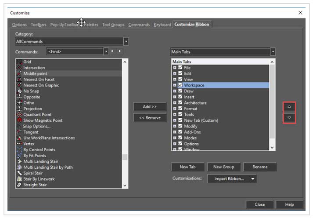Uncheck the View tab checkbox
This screenshot has width=313, height=218.
pos(180,79)
